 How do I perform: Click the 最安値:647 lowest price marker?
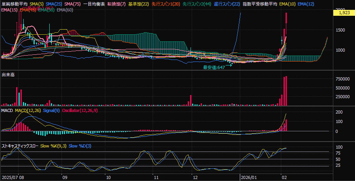click(213, 67)
